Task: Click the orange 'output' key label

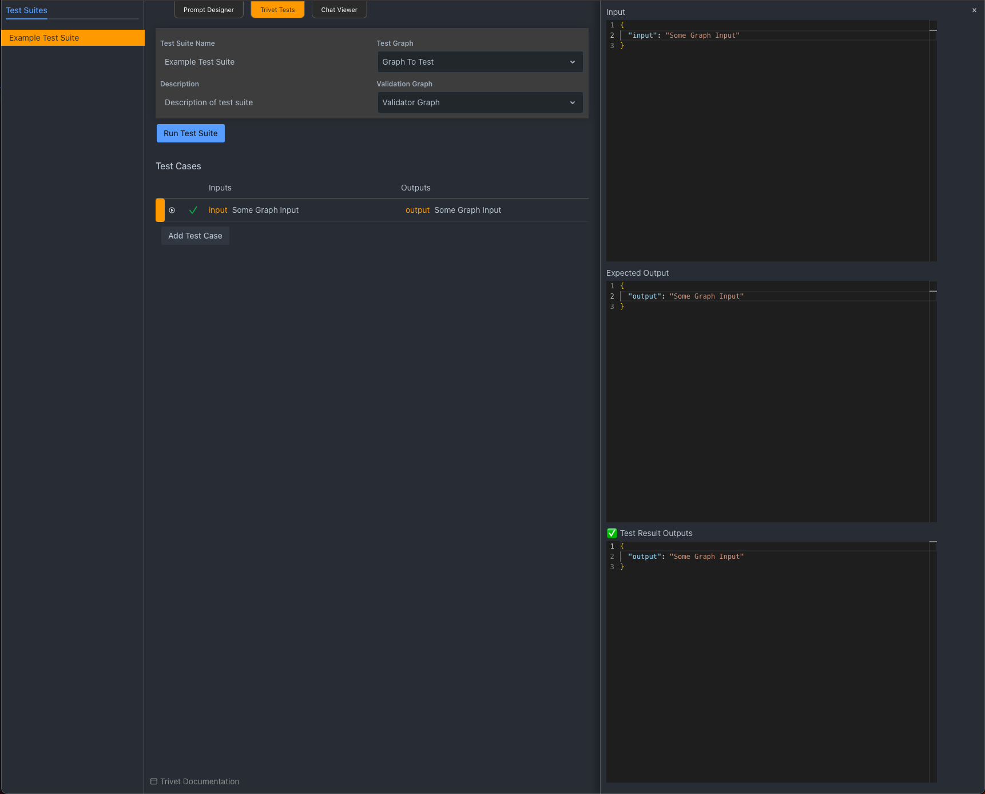Action: point(418,210)
